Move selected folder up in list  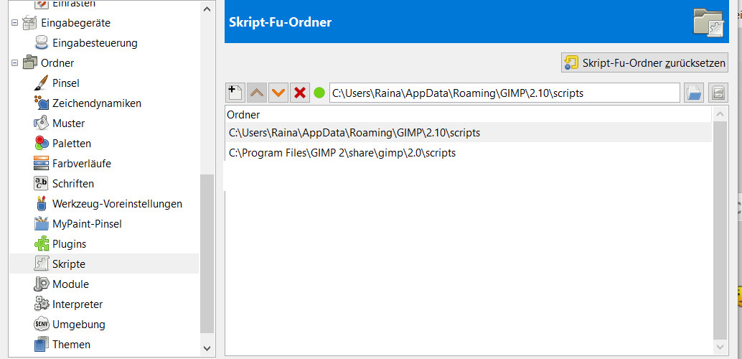click(x=257, y=93)
